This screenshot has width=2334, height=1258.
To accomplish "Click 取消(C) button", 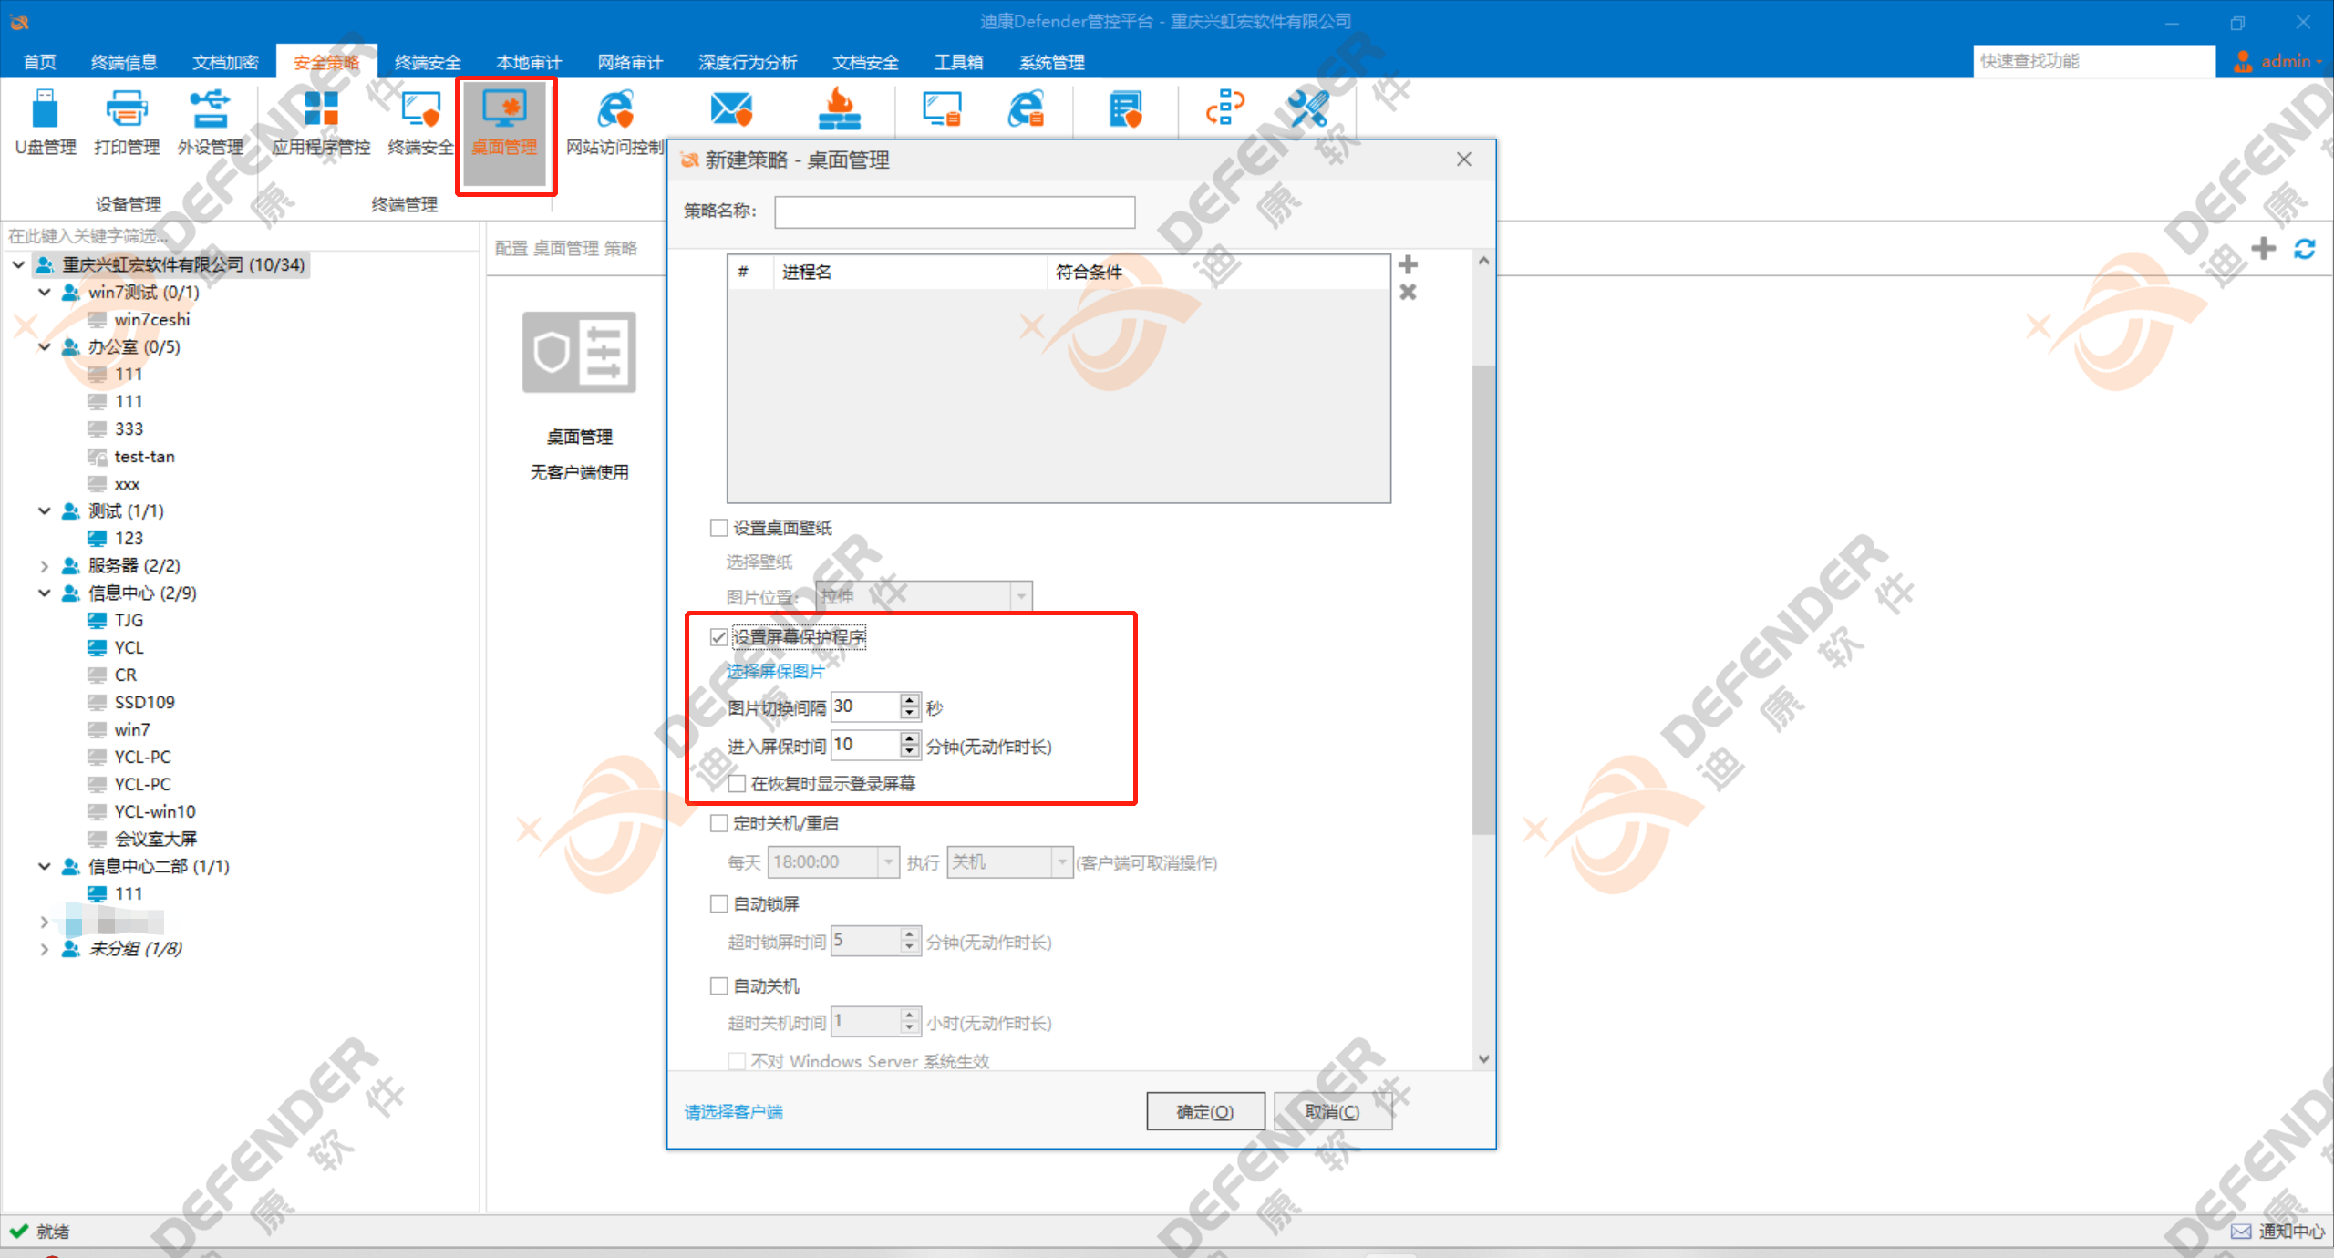I will 1332,1111.
